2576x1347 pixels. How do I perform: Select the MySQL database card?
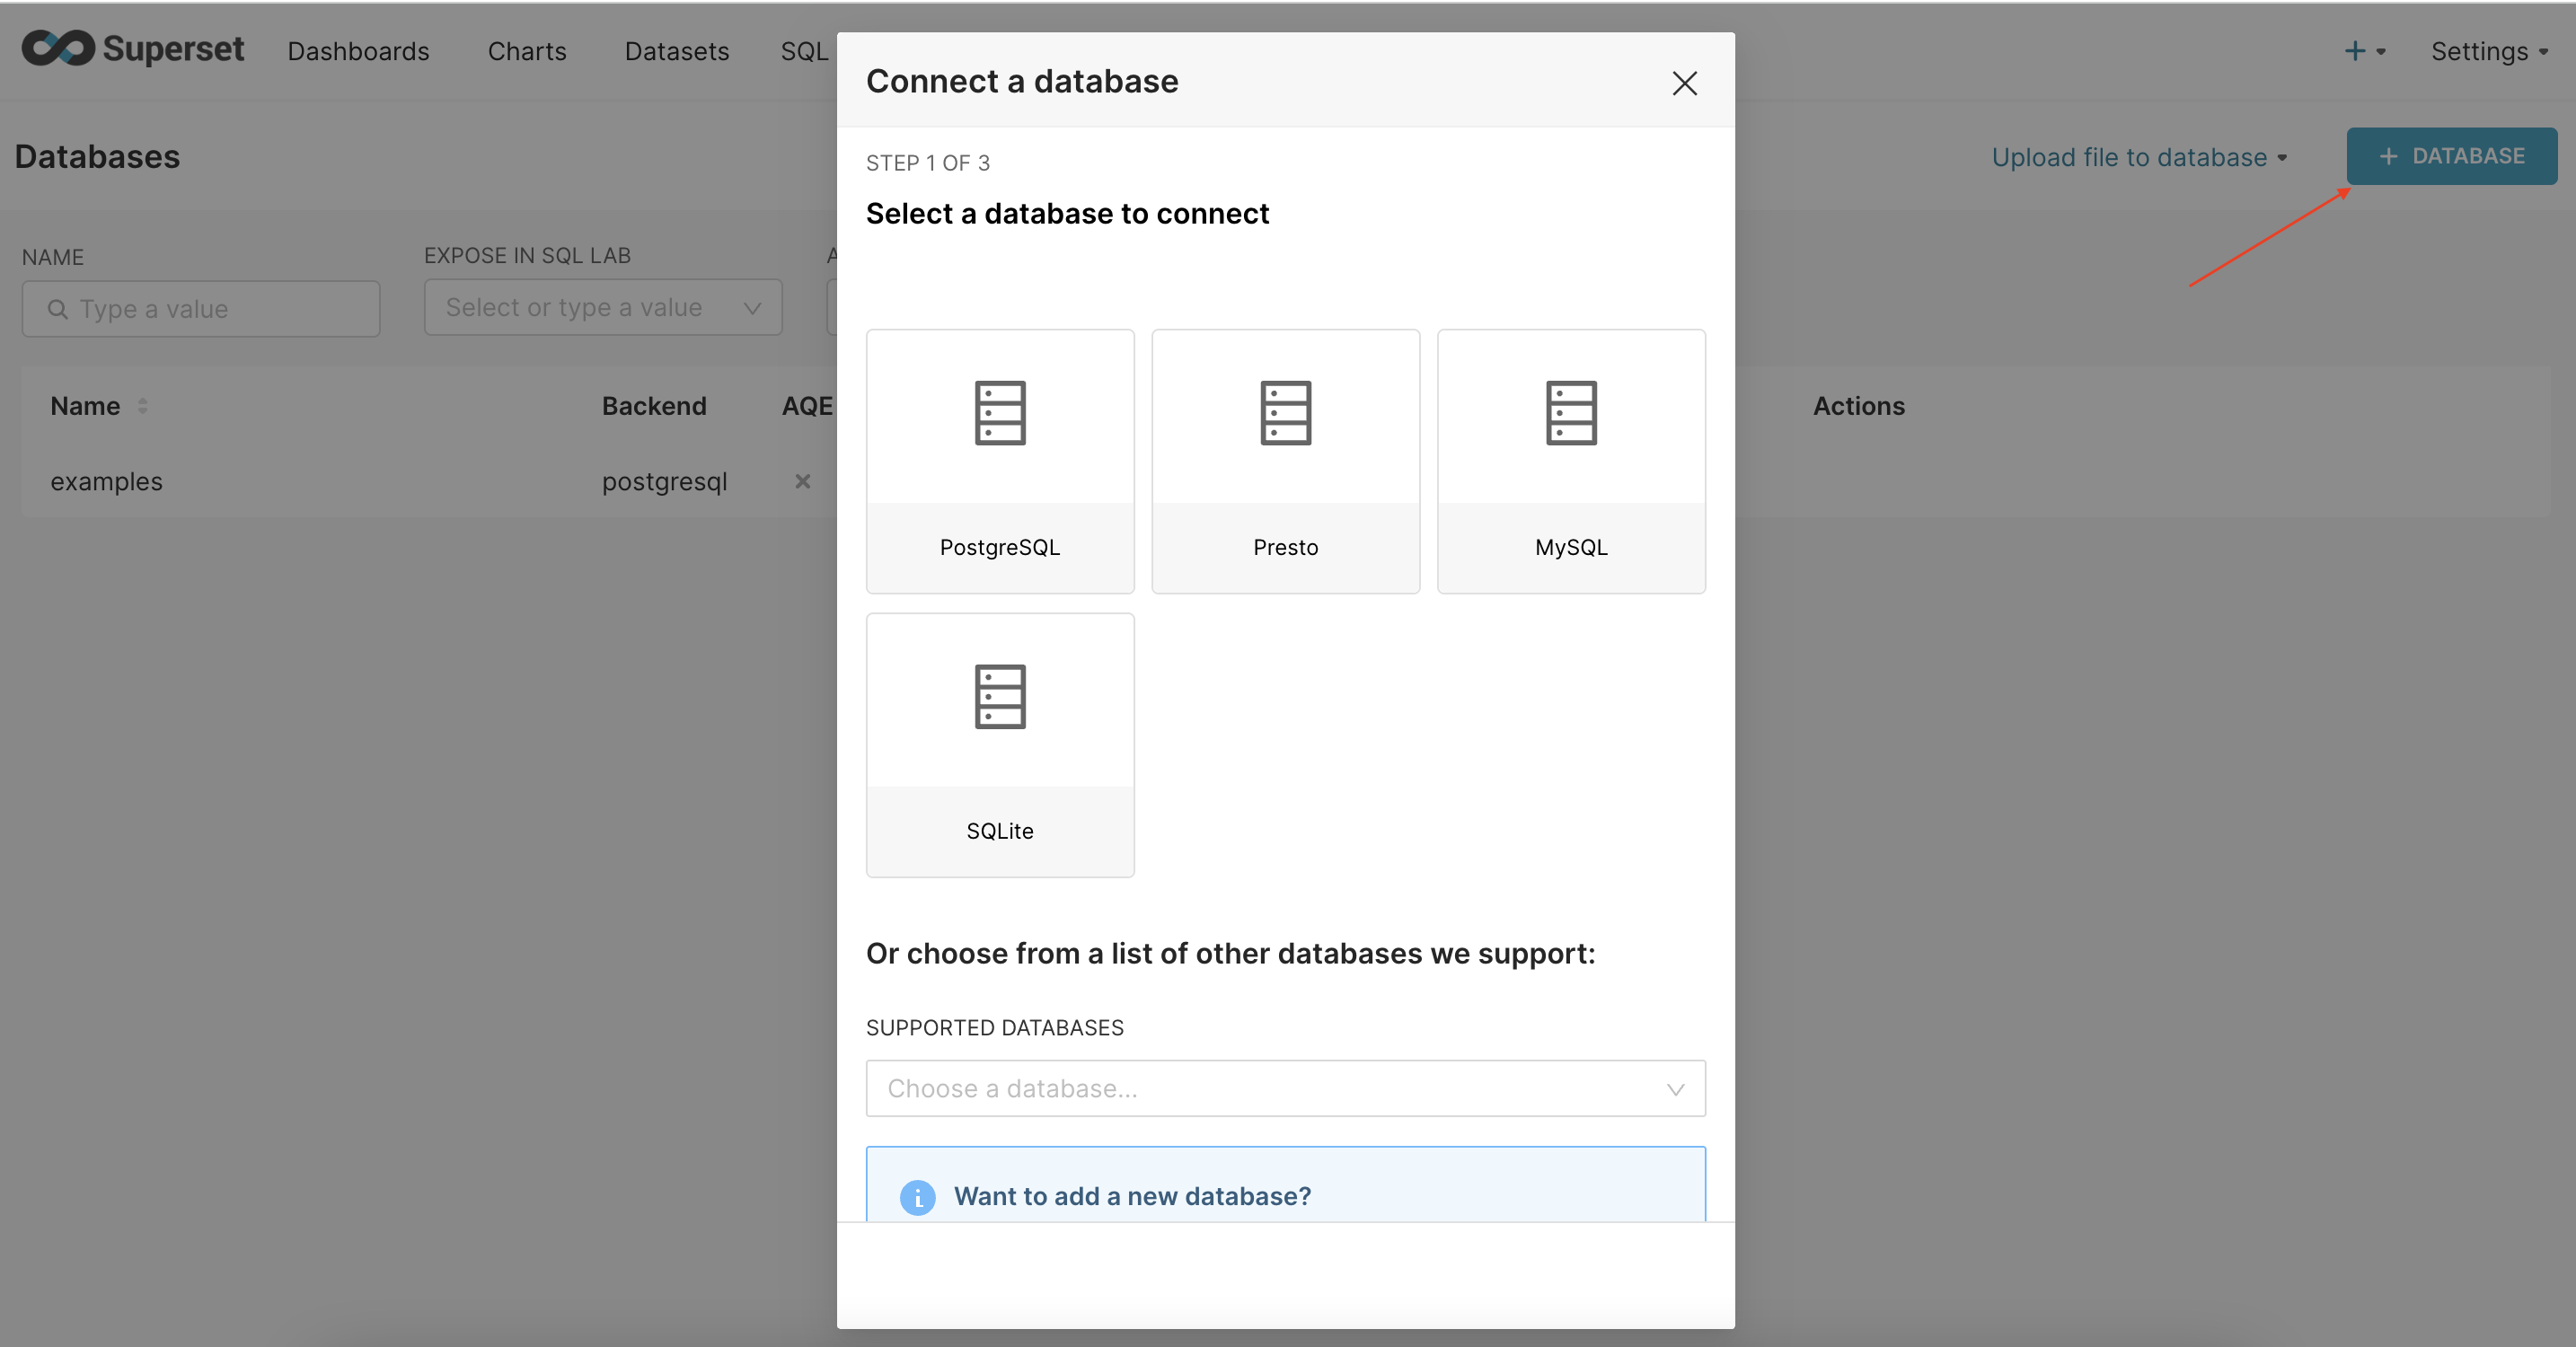click(1569, 462)
